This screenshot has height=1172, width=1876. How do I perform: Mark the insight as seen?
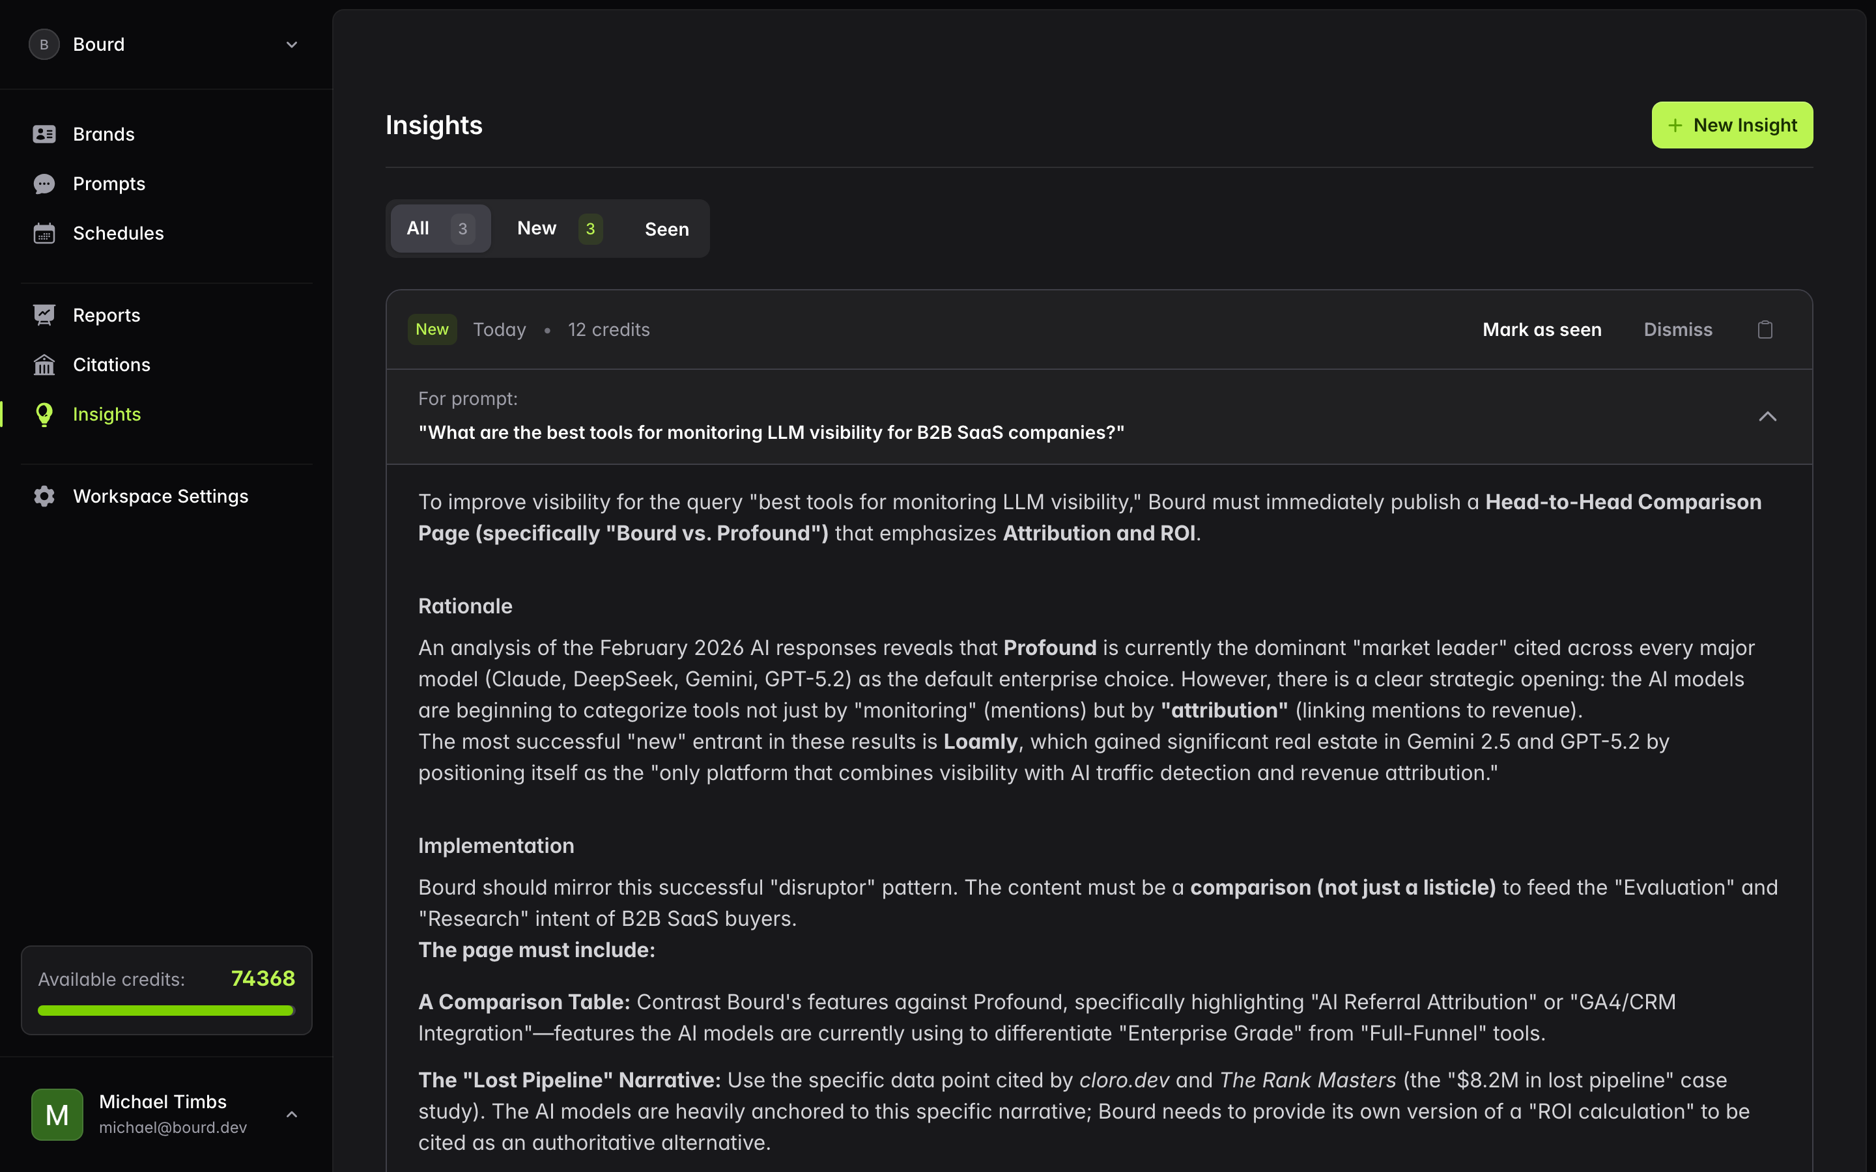1541,329
